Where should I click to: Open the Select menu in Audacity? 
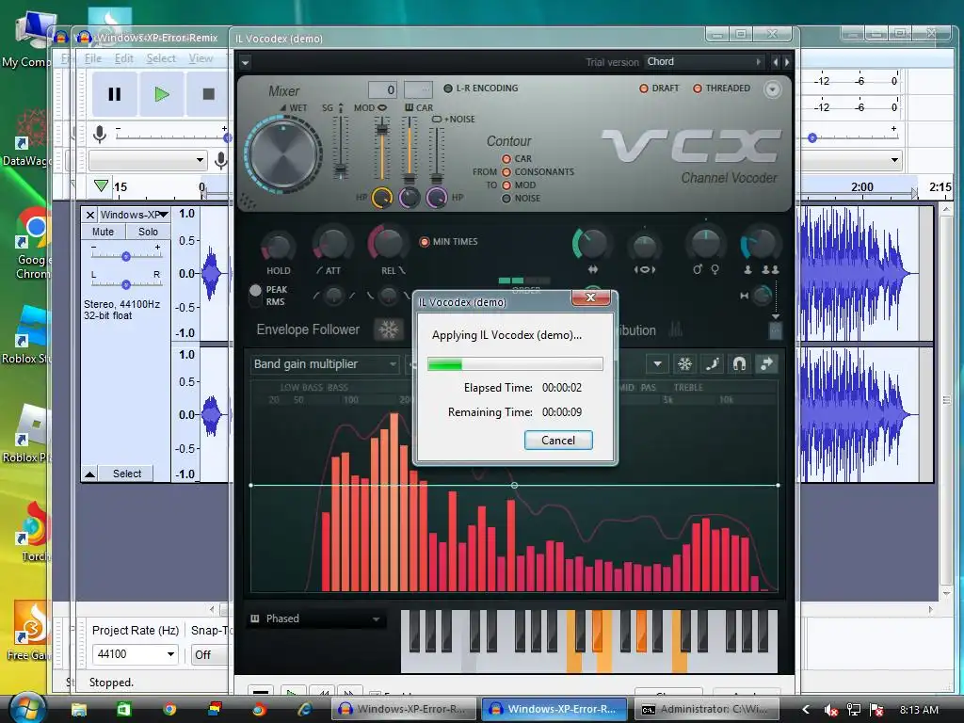(161, 58)
